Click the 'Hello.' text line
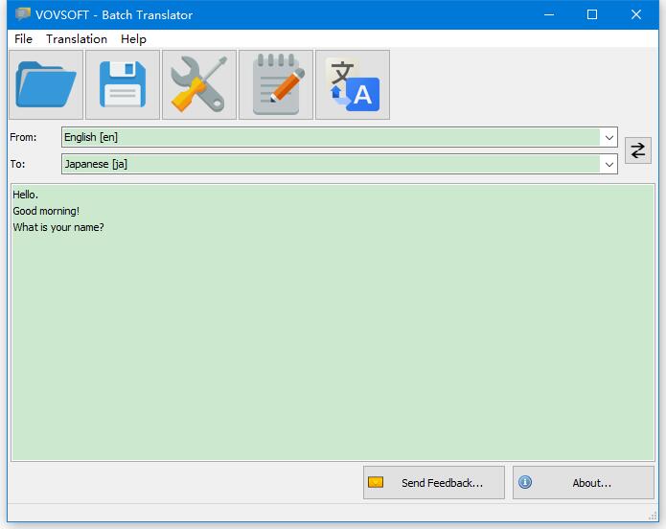The height and width of the screenshot is (529, 666). click(x=26, y=195)
